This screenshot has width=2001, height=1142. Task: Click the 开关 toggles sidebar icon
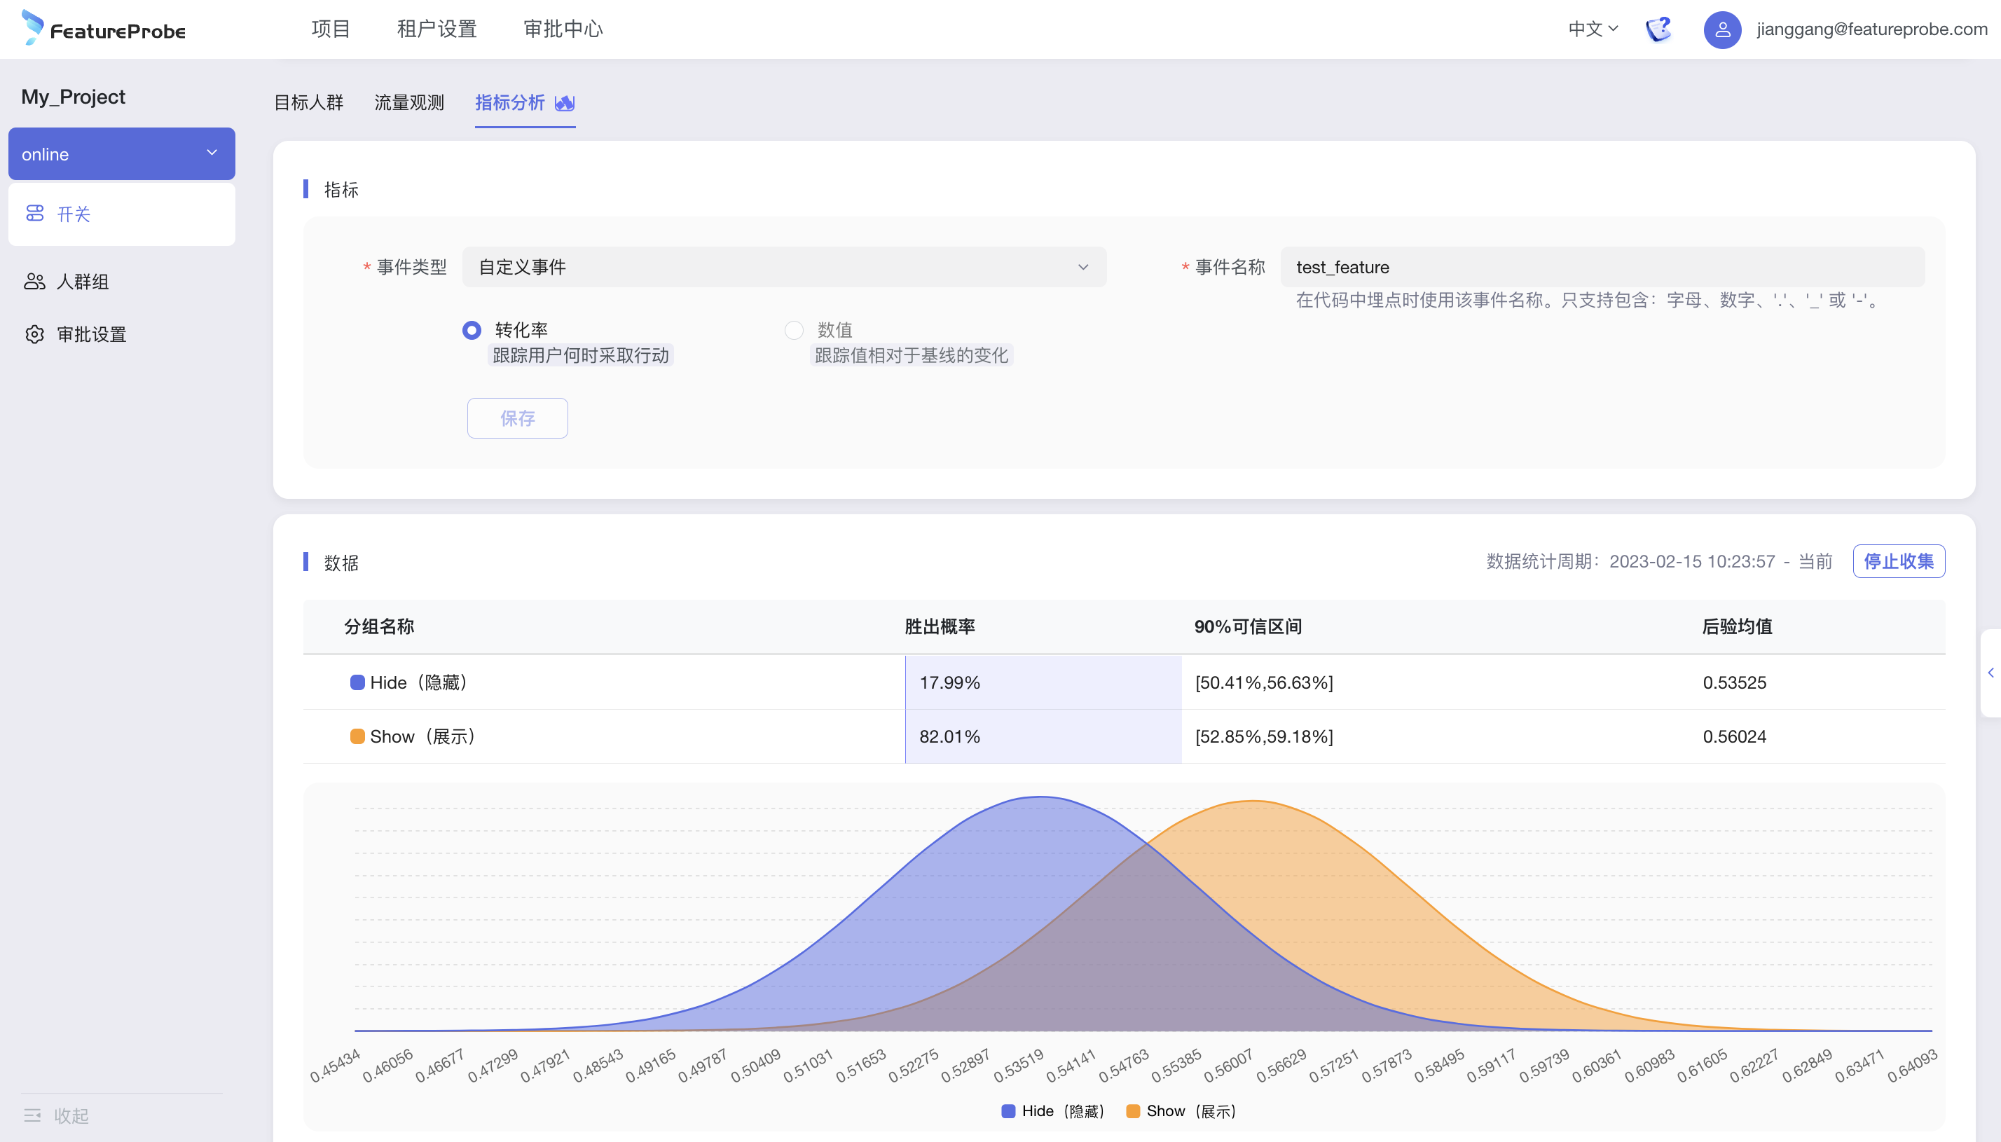pyautogui.click(x=34, y=214)
